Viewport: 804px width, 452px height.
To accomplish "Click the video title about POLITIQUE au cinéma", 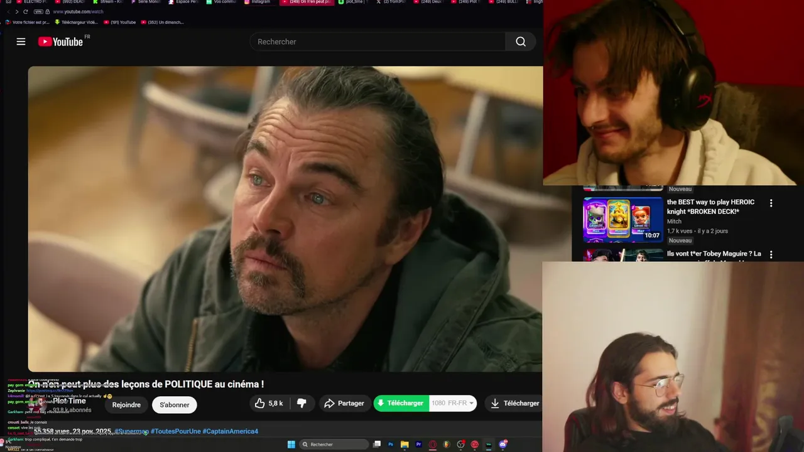I will point(146,384).
